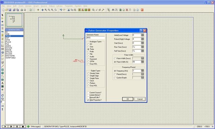Click the Stop simulation button
Screen dimensions: 215x129
pyautogui.click(x=23, y=126)
